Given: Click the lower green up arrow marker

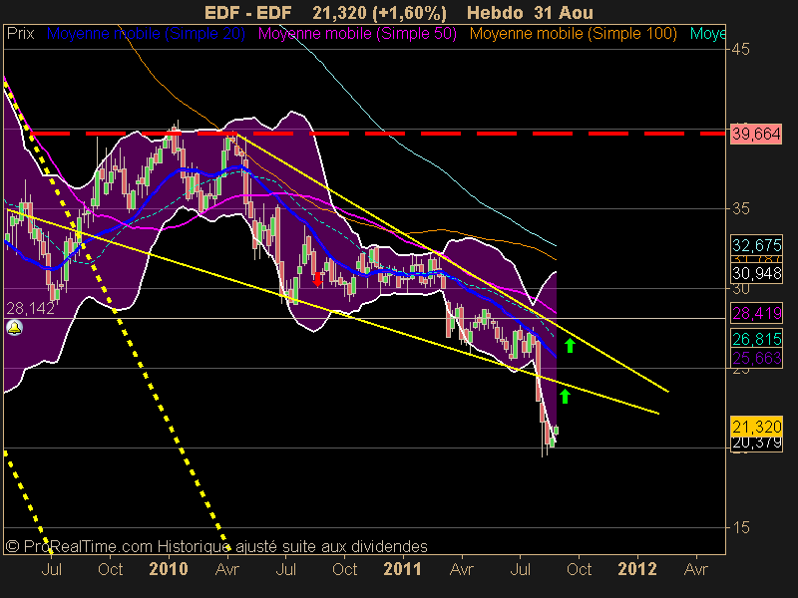Looking at the screenshot, I should (565, 396).
